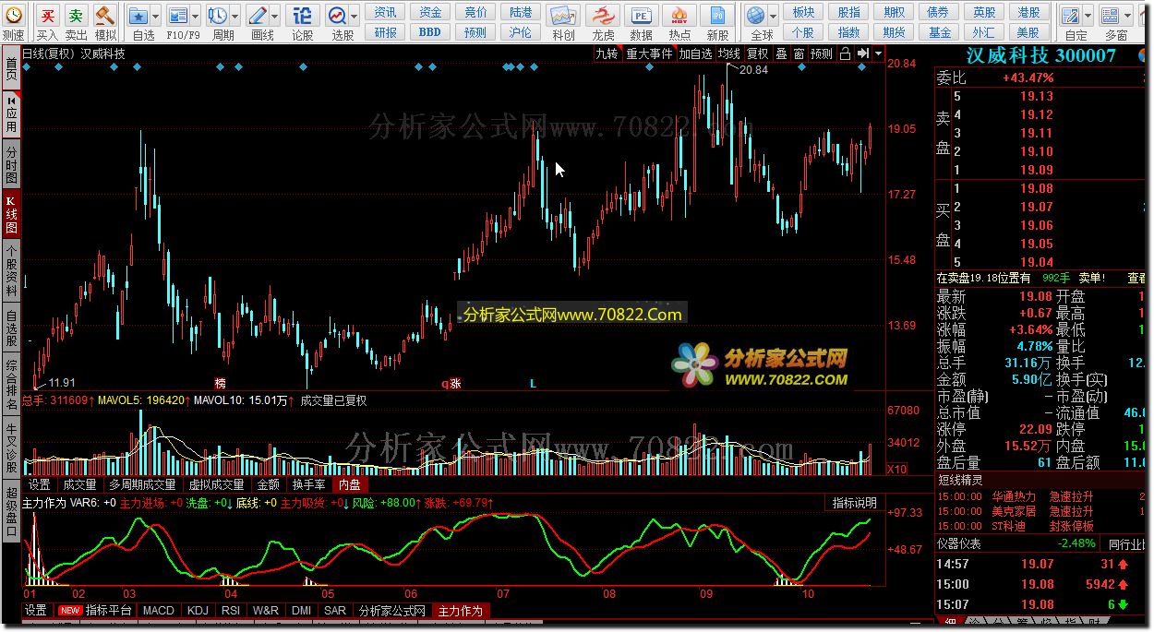Click the cyan L marker on chart
This screenshot has height=632, width=1154.
tap(533, 383)
